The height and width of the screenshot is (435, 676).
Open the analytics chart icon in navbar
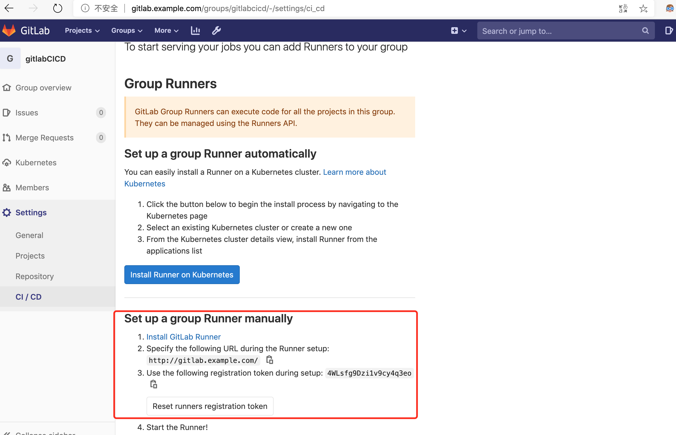pos(195,31)
